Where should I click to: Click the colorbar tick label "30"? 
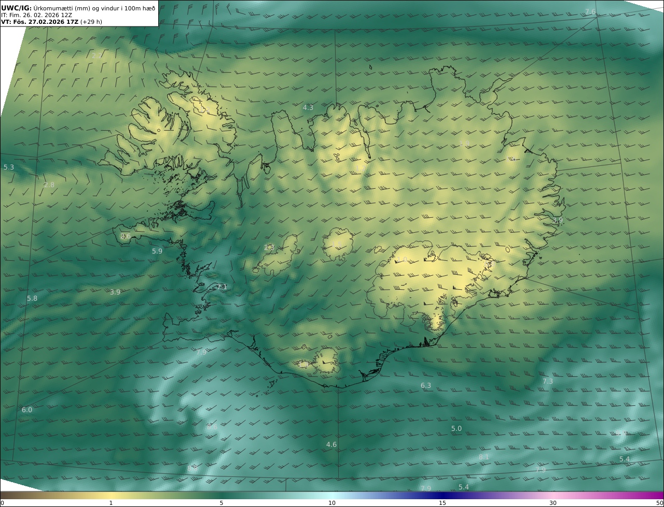click(553, 503)
